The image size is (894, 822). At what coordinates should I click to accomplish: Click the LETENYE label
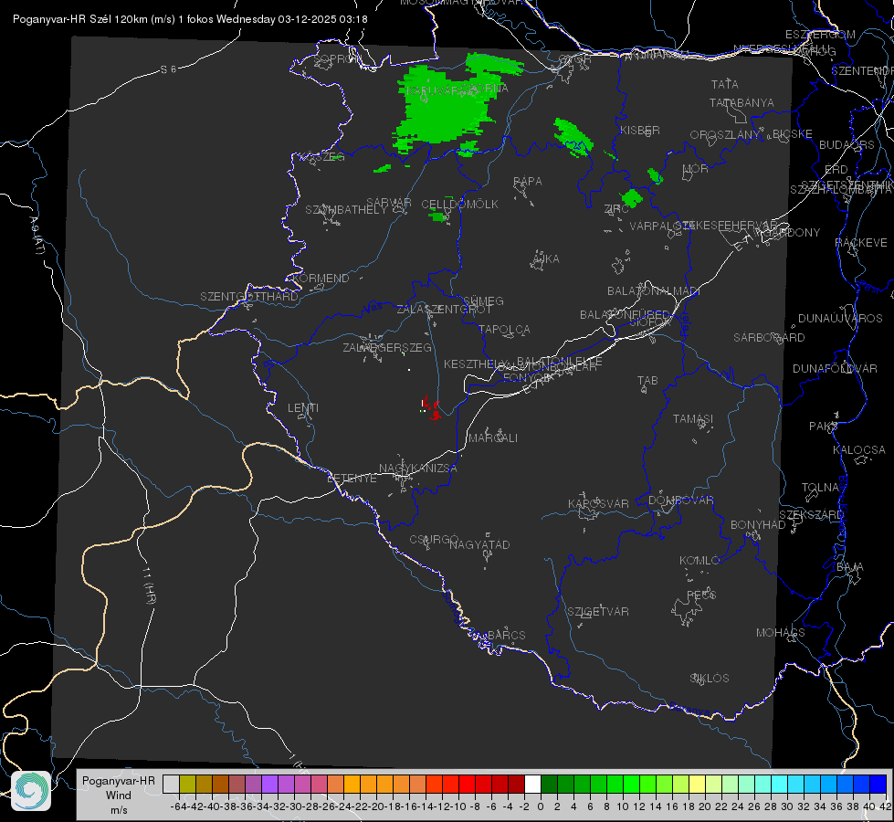(352, 479)
